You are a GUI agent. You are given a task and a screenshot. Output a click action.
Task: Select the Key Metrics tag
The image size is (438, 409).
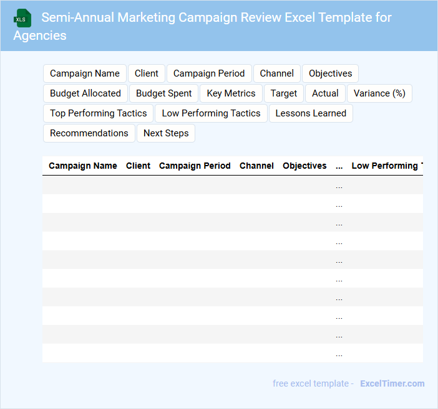point(231,93)
